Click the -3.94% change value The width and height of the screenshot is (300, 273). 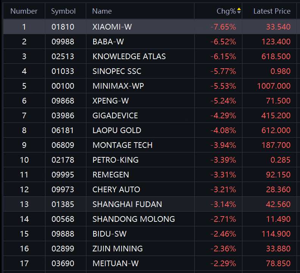[x=223, y=145]
